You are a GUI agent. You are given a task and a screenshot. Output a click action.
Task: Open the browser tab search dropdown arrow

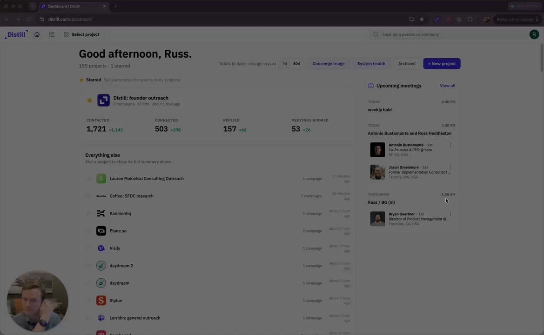(32, 6)
